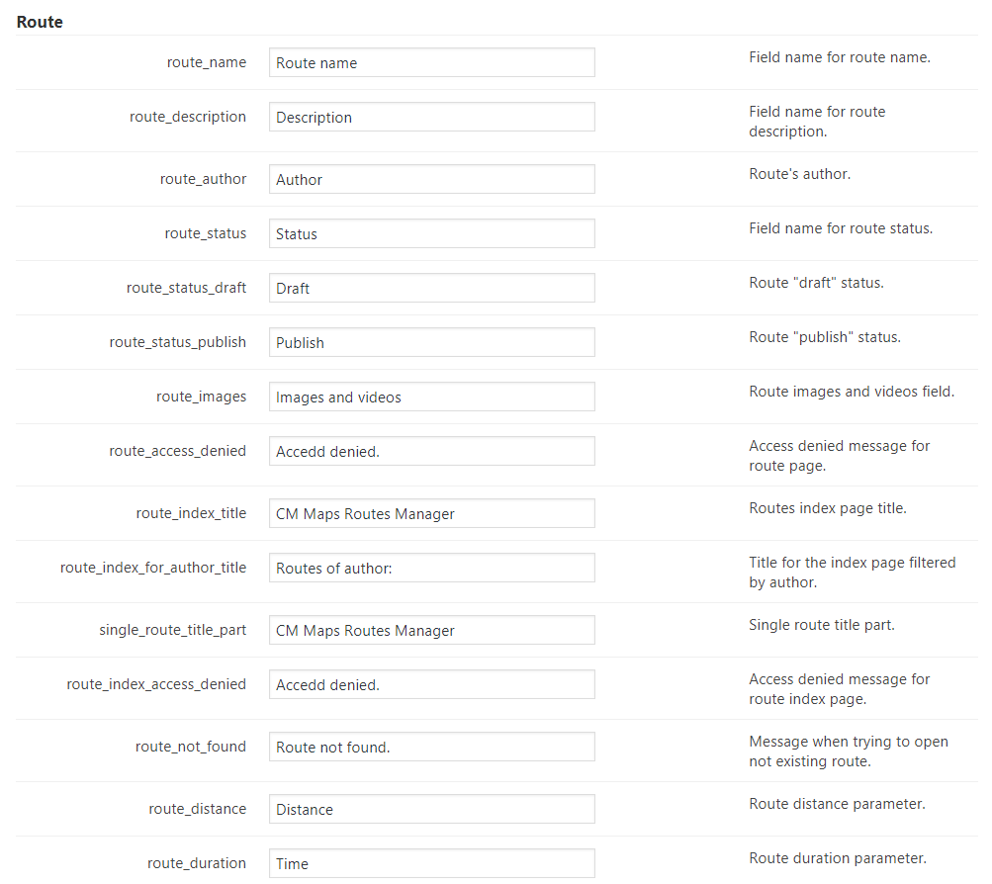Click the route_index_for_author_title field
The height and width of the screenshot is (884, 992).
[x=431, y=569]
